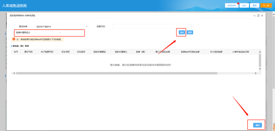Click the 保存 button in header
Viewport: 275px width, 131px height.
pyautogui.click(x=244, y=6)
